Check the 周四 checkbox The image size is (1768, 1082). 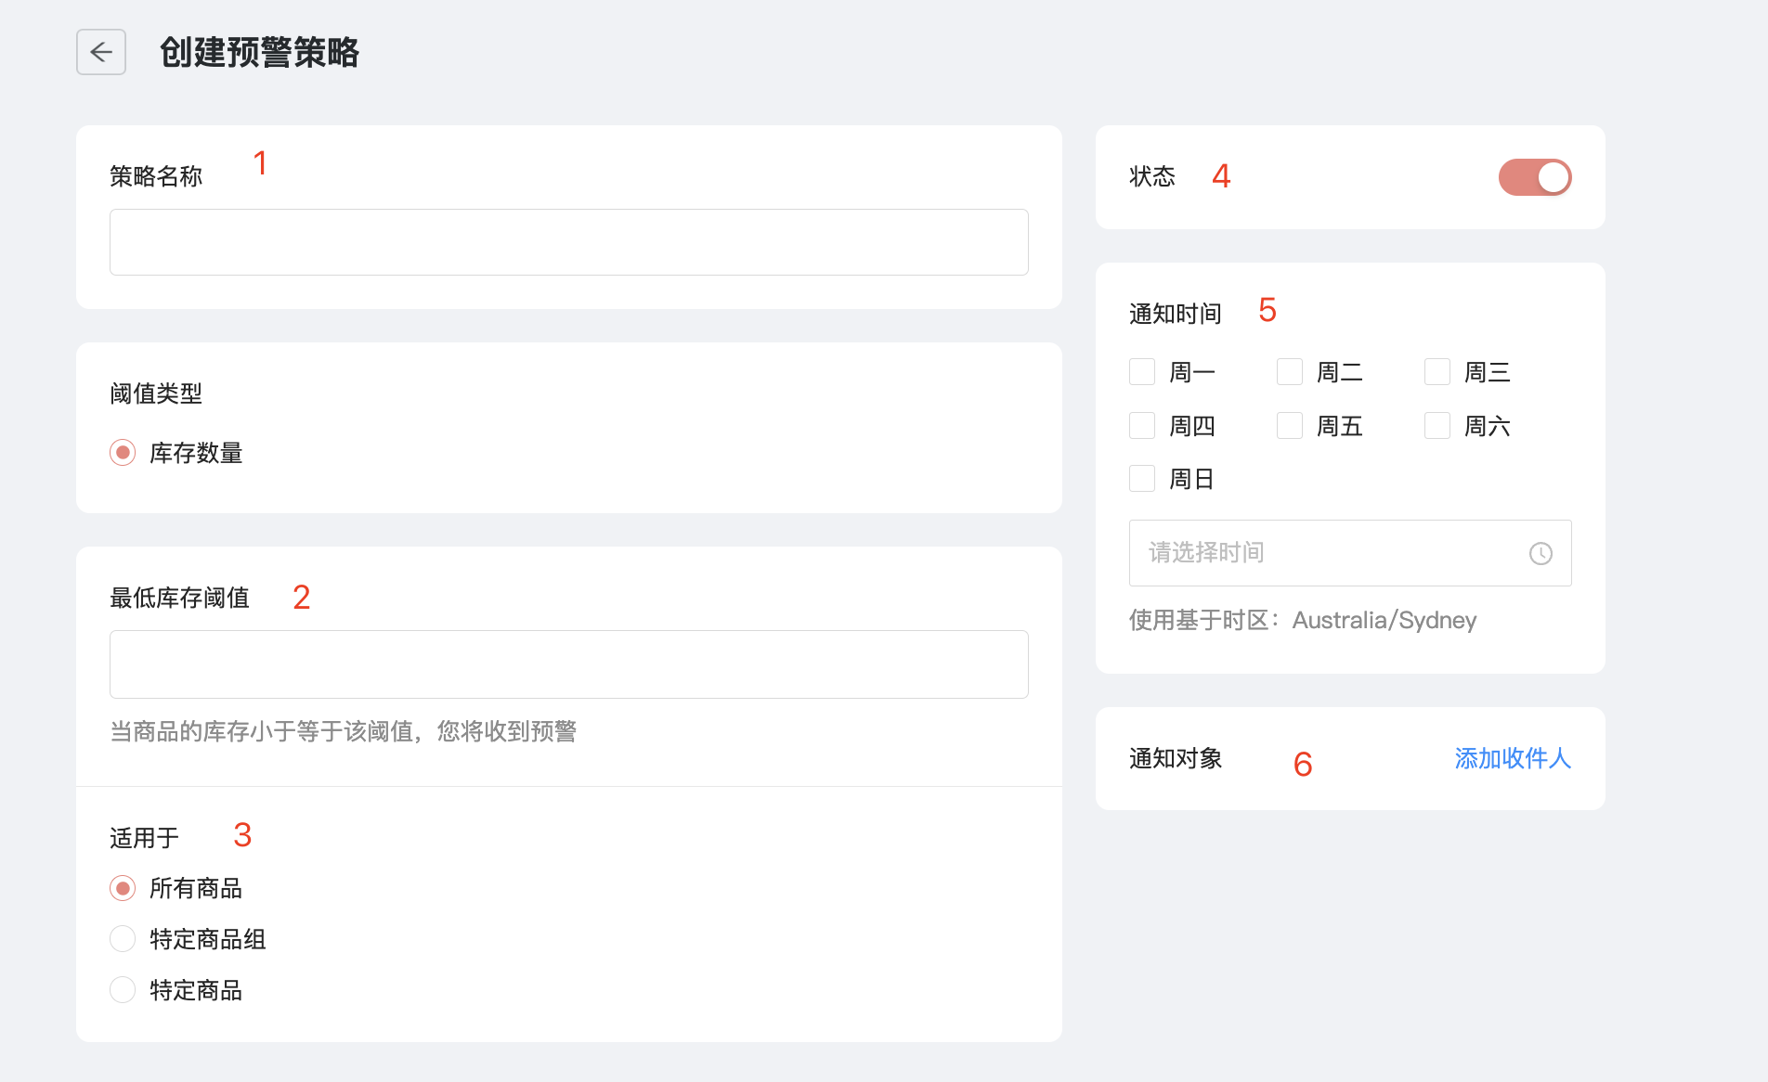(x=1142, y=426)
